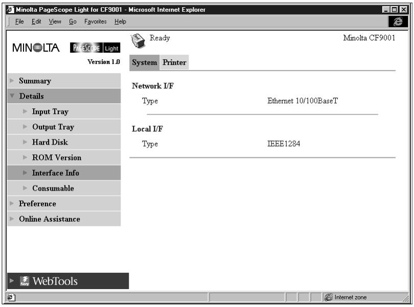Click the Internet zone globe icon
414x307 pixels.
[x=329, y=297]
